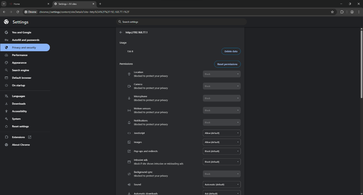Open the Sound permission dropdown
This screenshot has height=195, width=363.
pos(222,185)
